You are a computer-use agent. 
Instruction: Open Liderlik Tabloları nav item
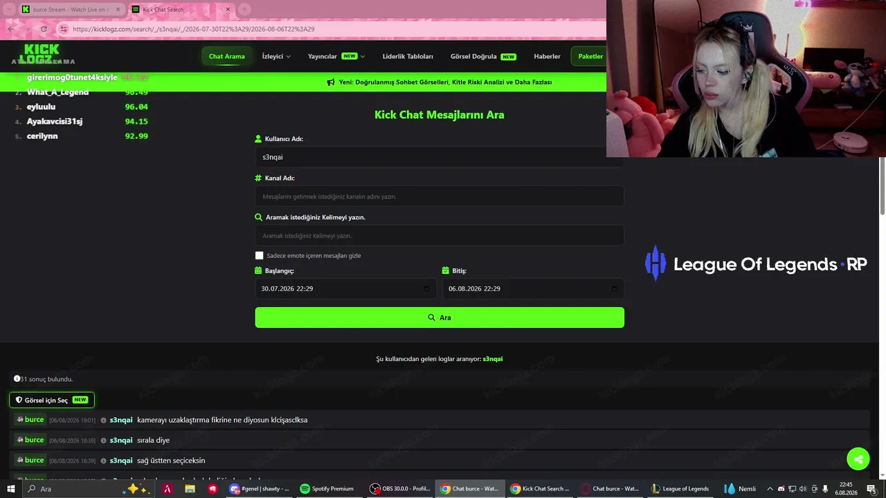pyautogui.click(x=408, y=57)
